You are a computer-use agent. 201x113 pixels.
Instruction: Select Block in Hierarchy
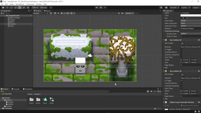12,22
